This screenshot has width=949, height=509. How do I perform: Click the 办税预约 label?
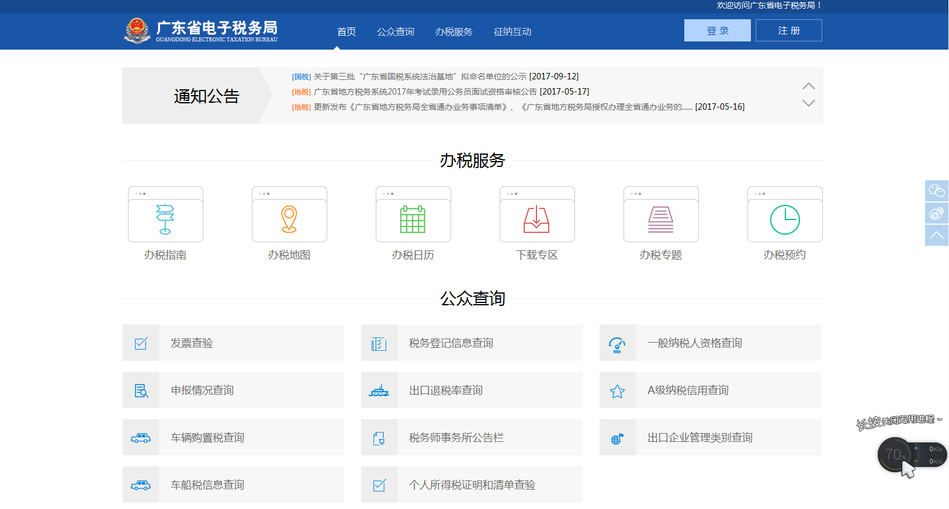[785, 255]
